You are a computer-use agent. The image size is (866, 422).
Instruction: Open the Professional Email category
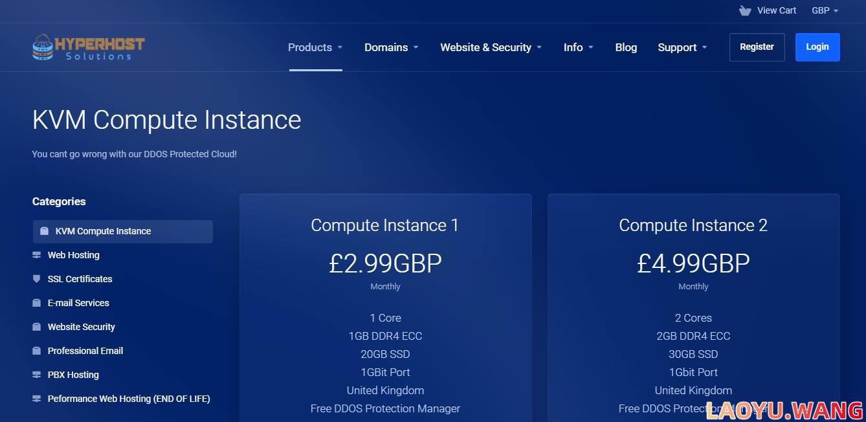[85, 351]
